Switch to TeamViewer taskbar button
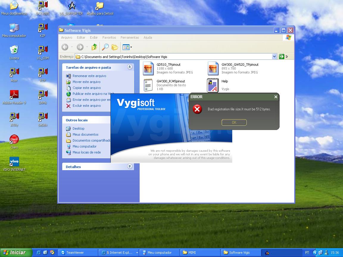 coord(78,253)
